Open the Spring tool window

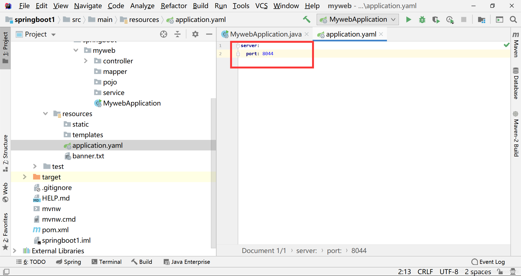69,262
